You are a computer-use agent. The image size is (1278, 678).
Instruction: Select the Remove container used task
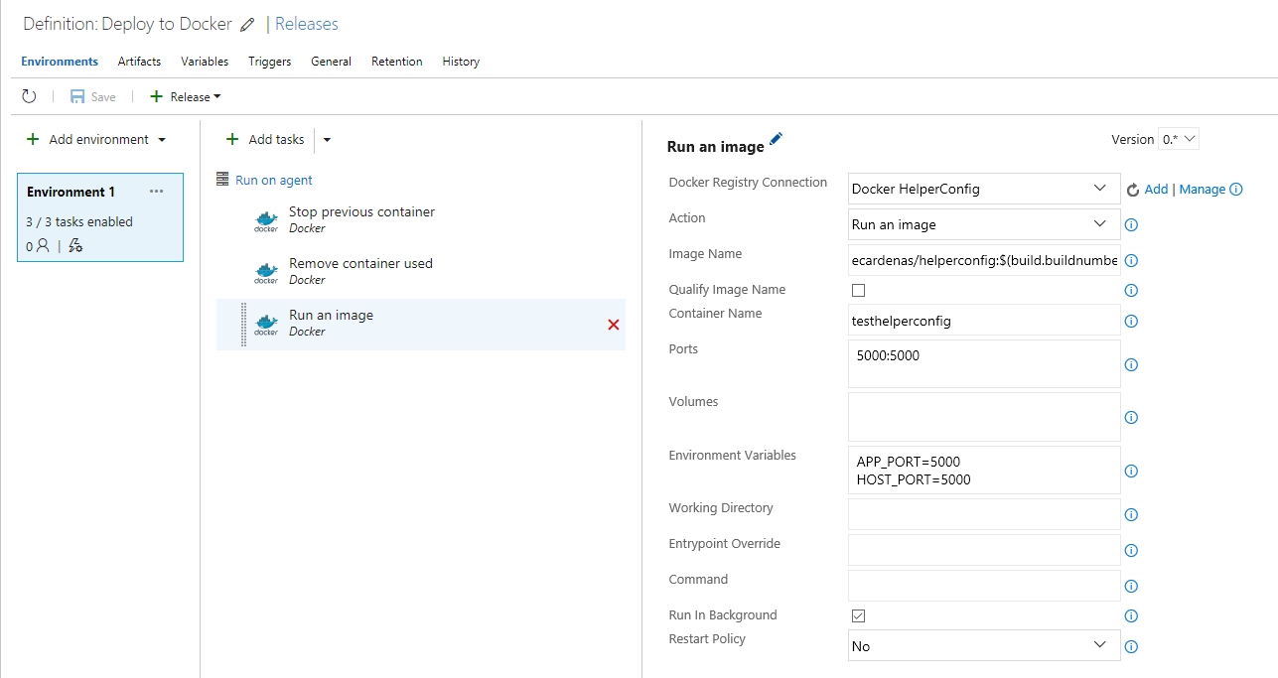[x=421, y=272]
